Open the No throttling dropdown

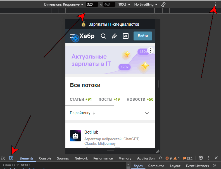pyautogui.click(x=146, y=4)
